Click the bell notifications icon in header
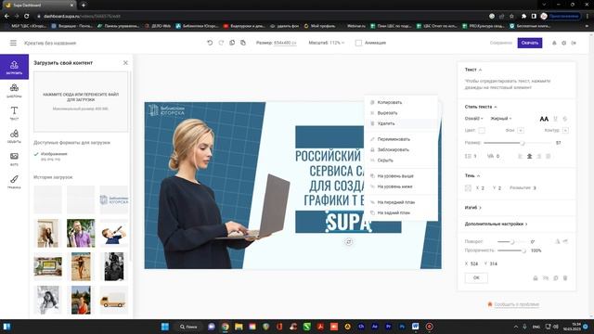 pos(554,43)
